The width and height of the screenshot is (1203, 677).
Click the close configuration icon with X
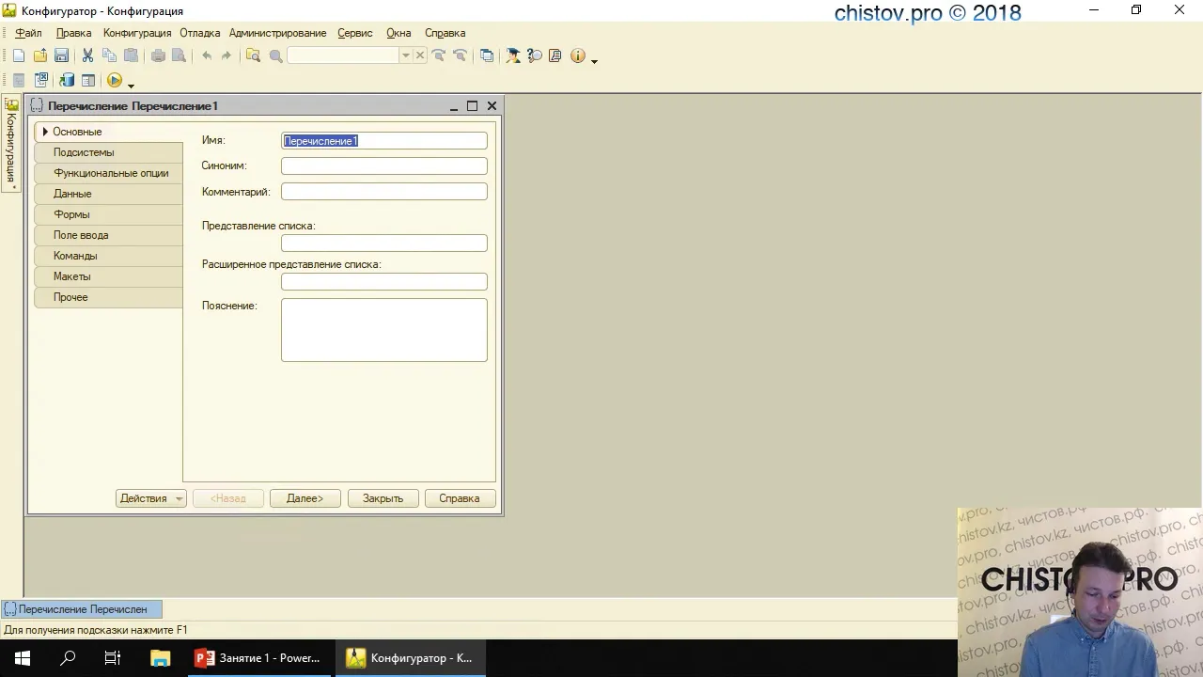pos(41,81)
